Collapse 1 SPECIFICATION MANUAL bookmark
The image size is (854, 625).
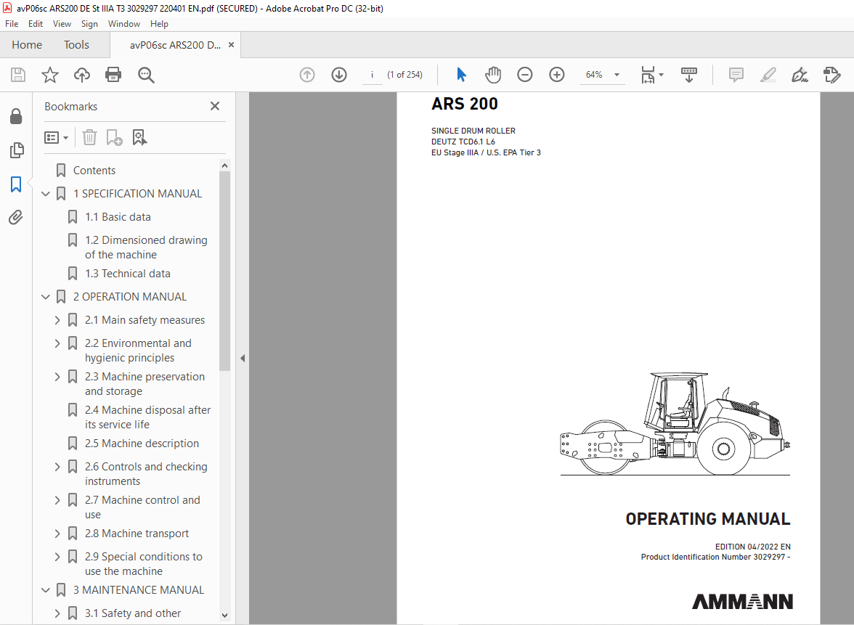point(46,194)
